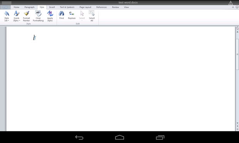Open the Style Set gallery
Screen dimensions: 239x143
click(7, 16)
